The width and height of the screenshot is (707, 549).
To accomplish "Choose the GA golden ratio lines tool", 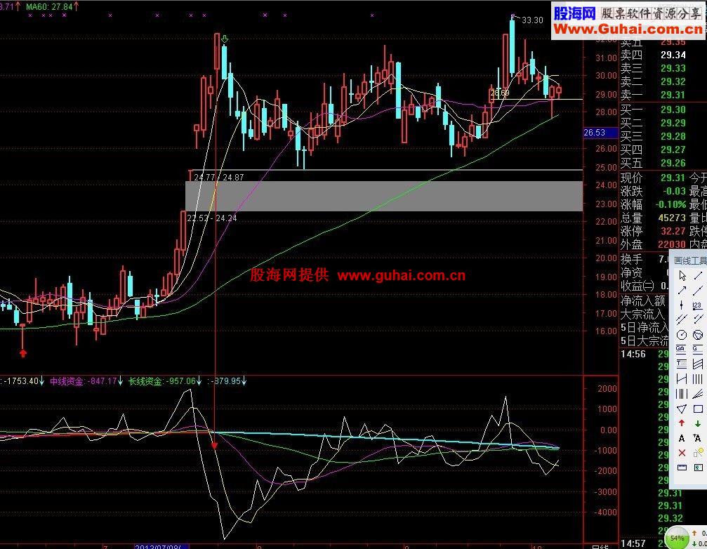I will coord(681,349).
